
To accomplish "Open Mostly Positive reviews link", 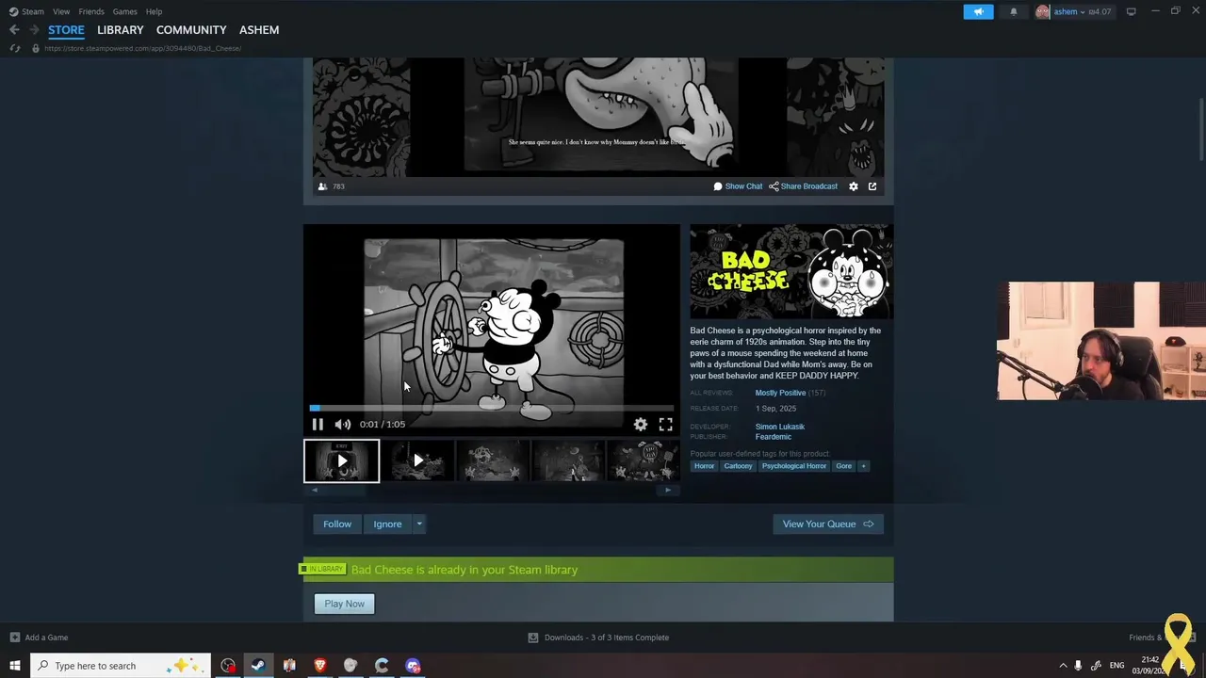I will click(780, 393).
